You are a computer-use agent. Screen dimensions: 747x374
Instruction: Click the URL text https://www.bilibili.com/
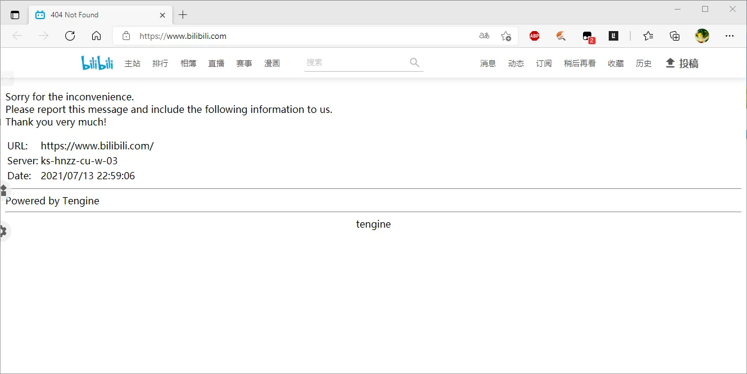tap(97, 146)
